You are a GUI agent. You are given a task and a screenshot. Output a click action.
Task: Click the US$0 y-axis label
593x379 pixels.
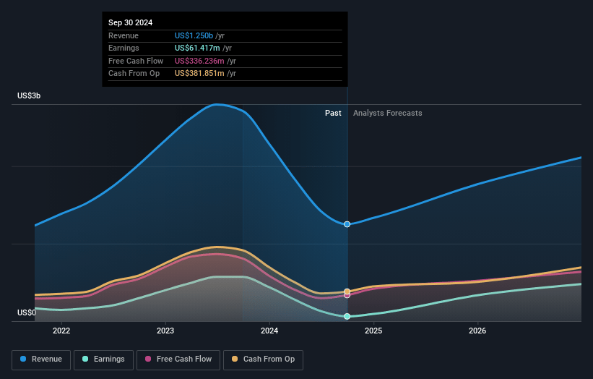27,312
